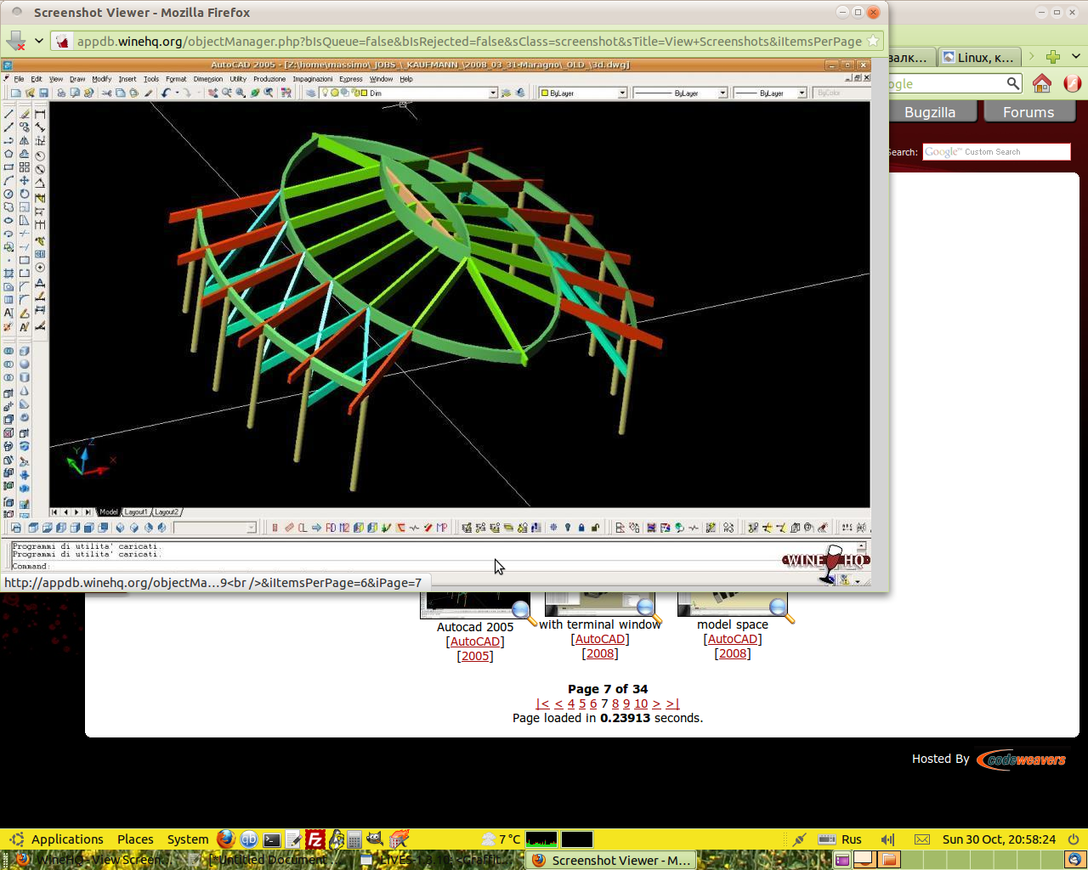Open a new tab with green plus
The height and width of the screenshot is (870, 1088).
tap(1053, 57)
